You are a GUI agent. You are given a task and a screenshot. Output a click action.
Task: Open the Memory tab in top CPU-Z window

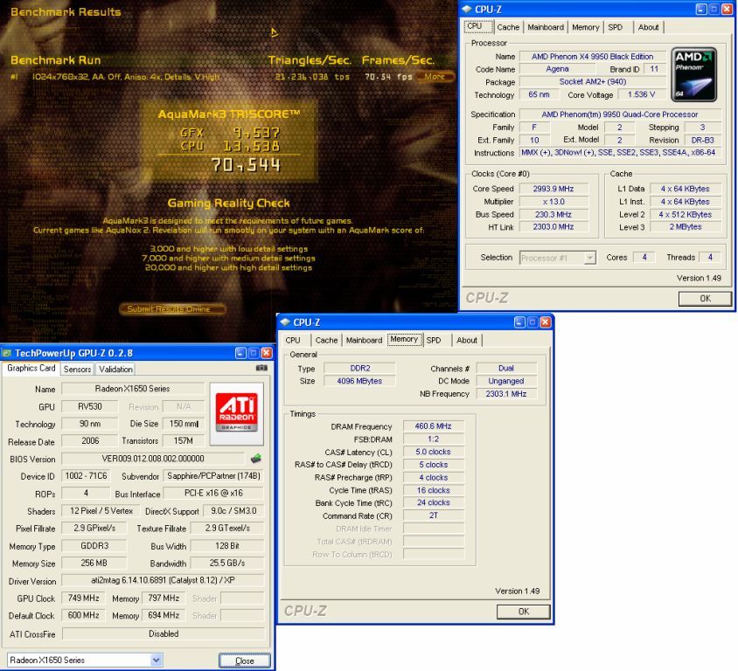pyautogui.click(x=586, y=27)
